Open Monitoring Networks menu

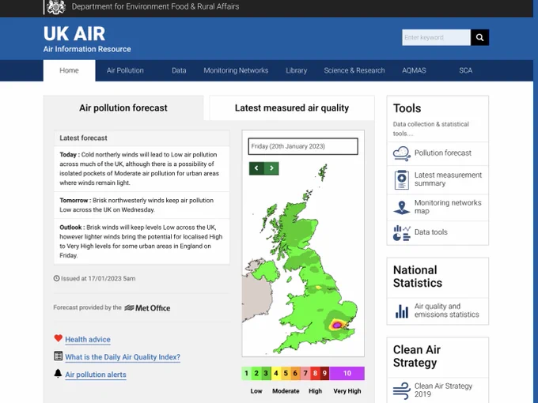tap(236, 70)
